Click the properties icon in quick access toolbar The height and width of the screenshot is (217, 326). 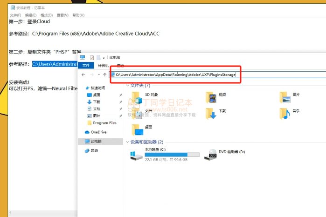tap(92, 58)
